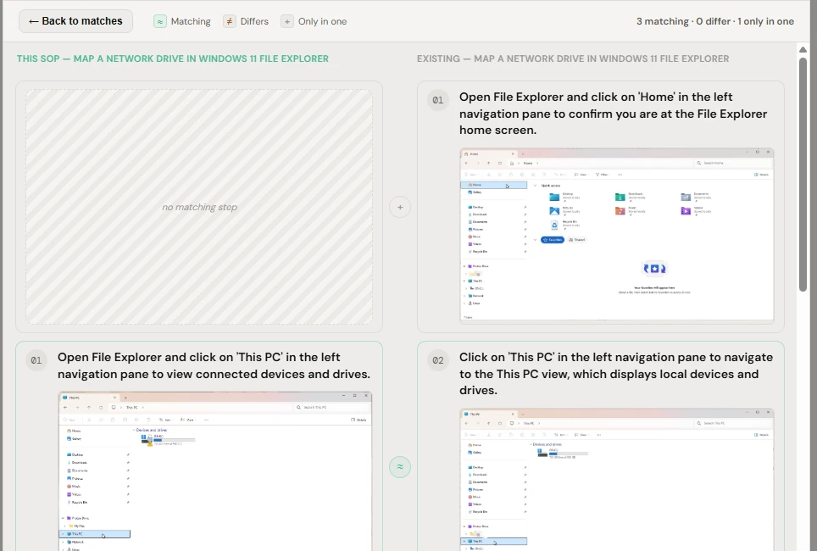Open the existing step 01 Home screenshot
This screenshot has width=817, height=551.
pos(617,235)
